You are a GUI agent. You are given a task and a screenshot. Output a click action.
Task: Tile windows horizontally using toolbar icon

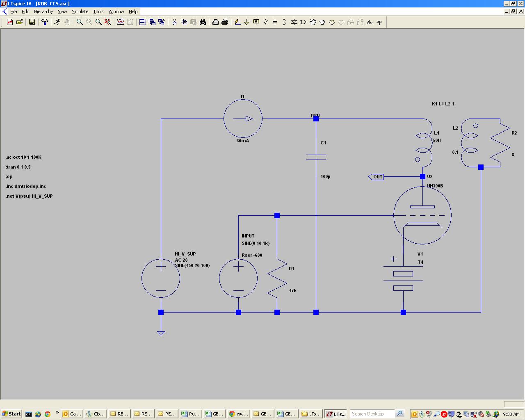pyautogui.click(x=143, y=22)
